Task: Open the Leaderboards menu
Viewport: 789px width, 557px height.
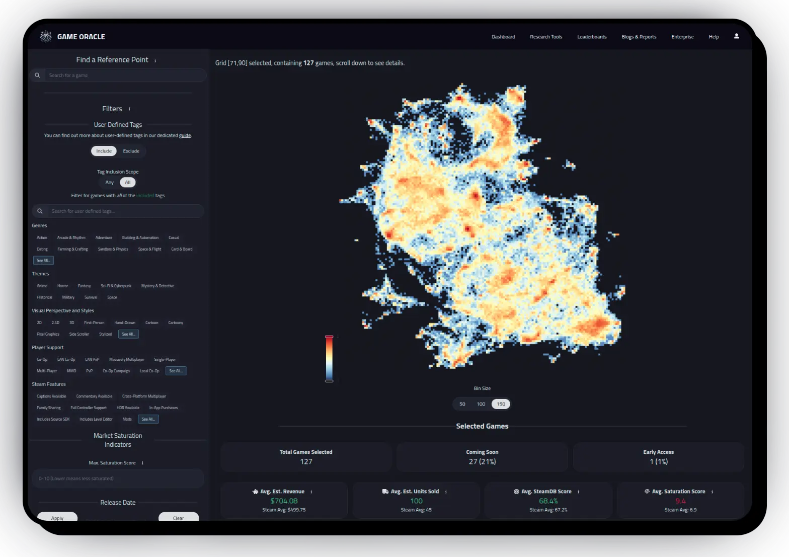Action: (x=592, y=37)
